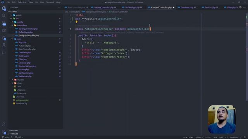Close the KategoriController.php tab unsaved dot

pyautogui.click(x=174, y=7)
